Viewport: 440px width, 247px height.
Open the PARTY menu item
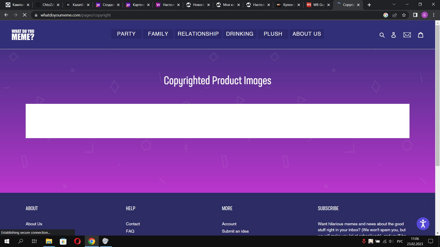click(x=126, y=34)
